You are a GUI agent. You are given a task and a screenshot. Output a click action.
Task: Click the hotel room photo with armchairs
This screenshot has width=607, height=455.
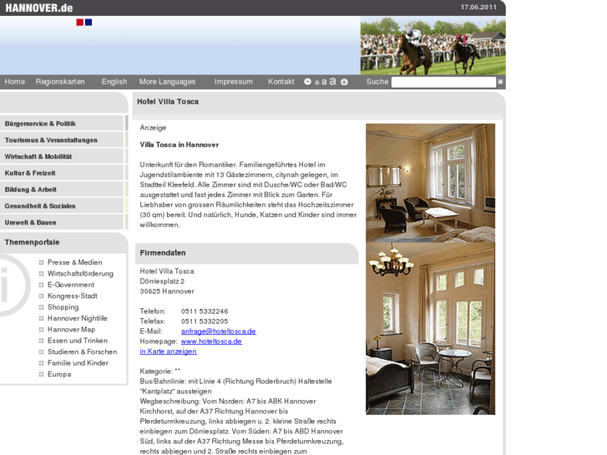430,183
